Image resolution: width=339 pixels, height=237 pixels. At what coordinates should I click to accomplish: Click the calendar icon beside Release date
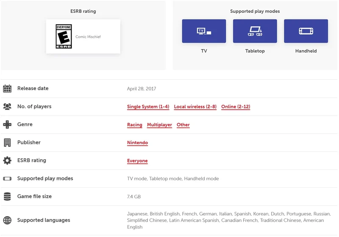pos(7,88)
